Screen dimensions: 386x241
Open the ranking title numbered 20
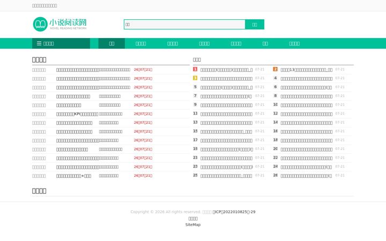tap(307, 149)
